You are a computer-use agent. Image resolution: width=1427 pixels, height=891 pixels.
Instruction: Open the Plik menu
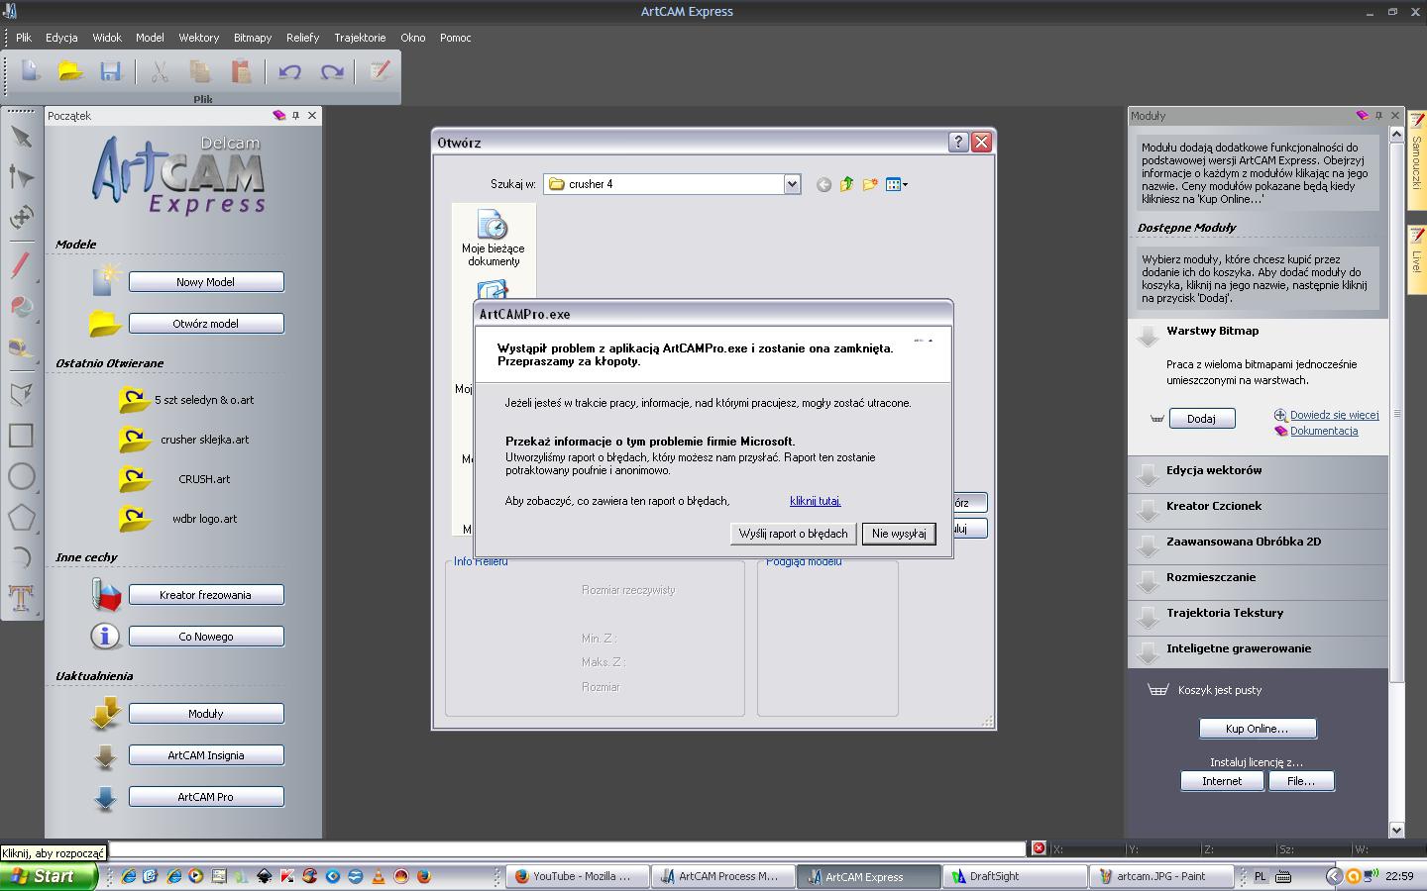coord(24,38)
